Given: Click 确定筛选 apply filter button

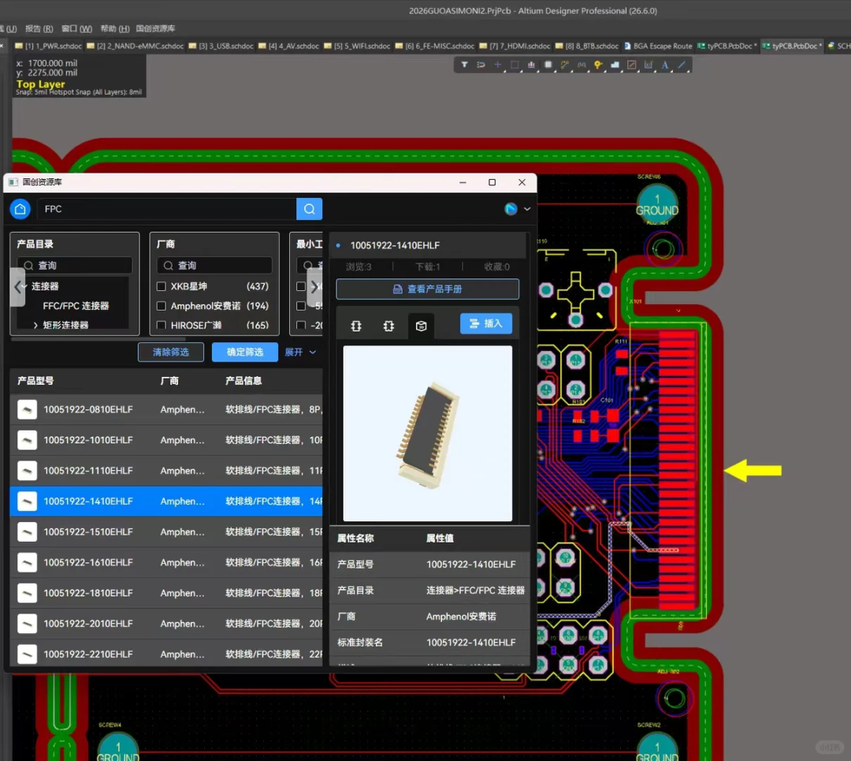Looking at the screenshot, I should pyautogui.click(x=245, y=352).
